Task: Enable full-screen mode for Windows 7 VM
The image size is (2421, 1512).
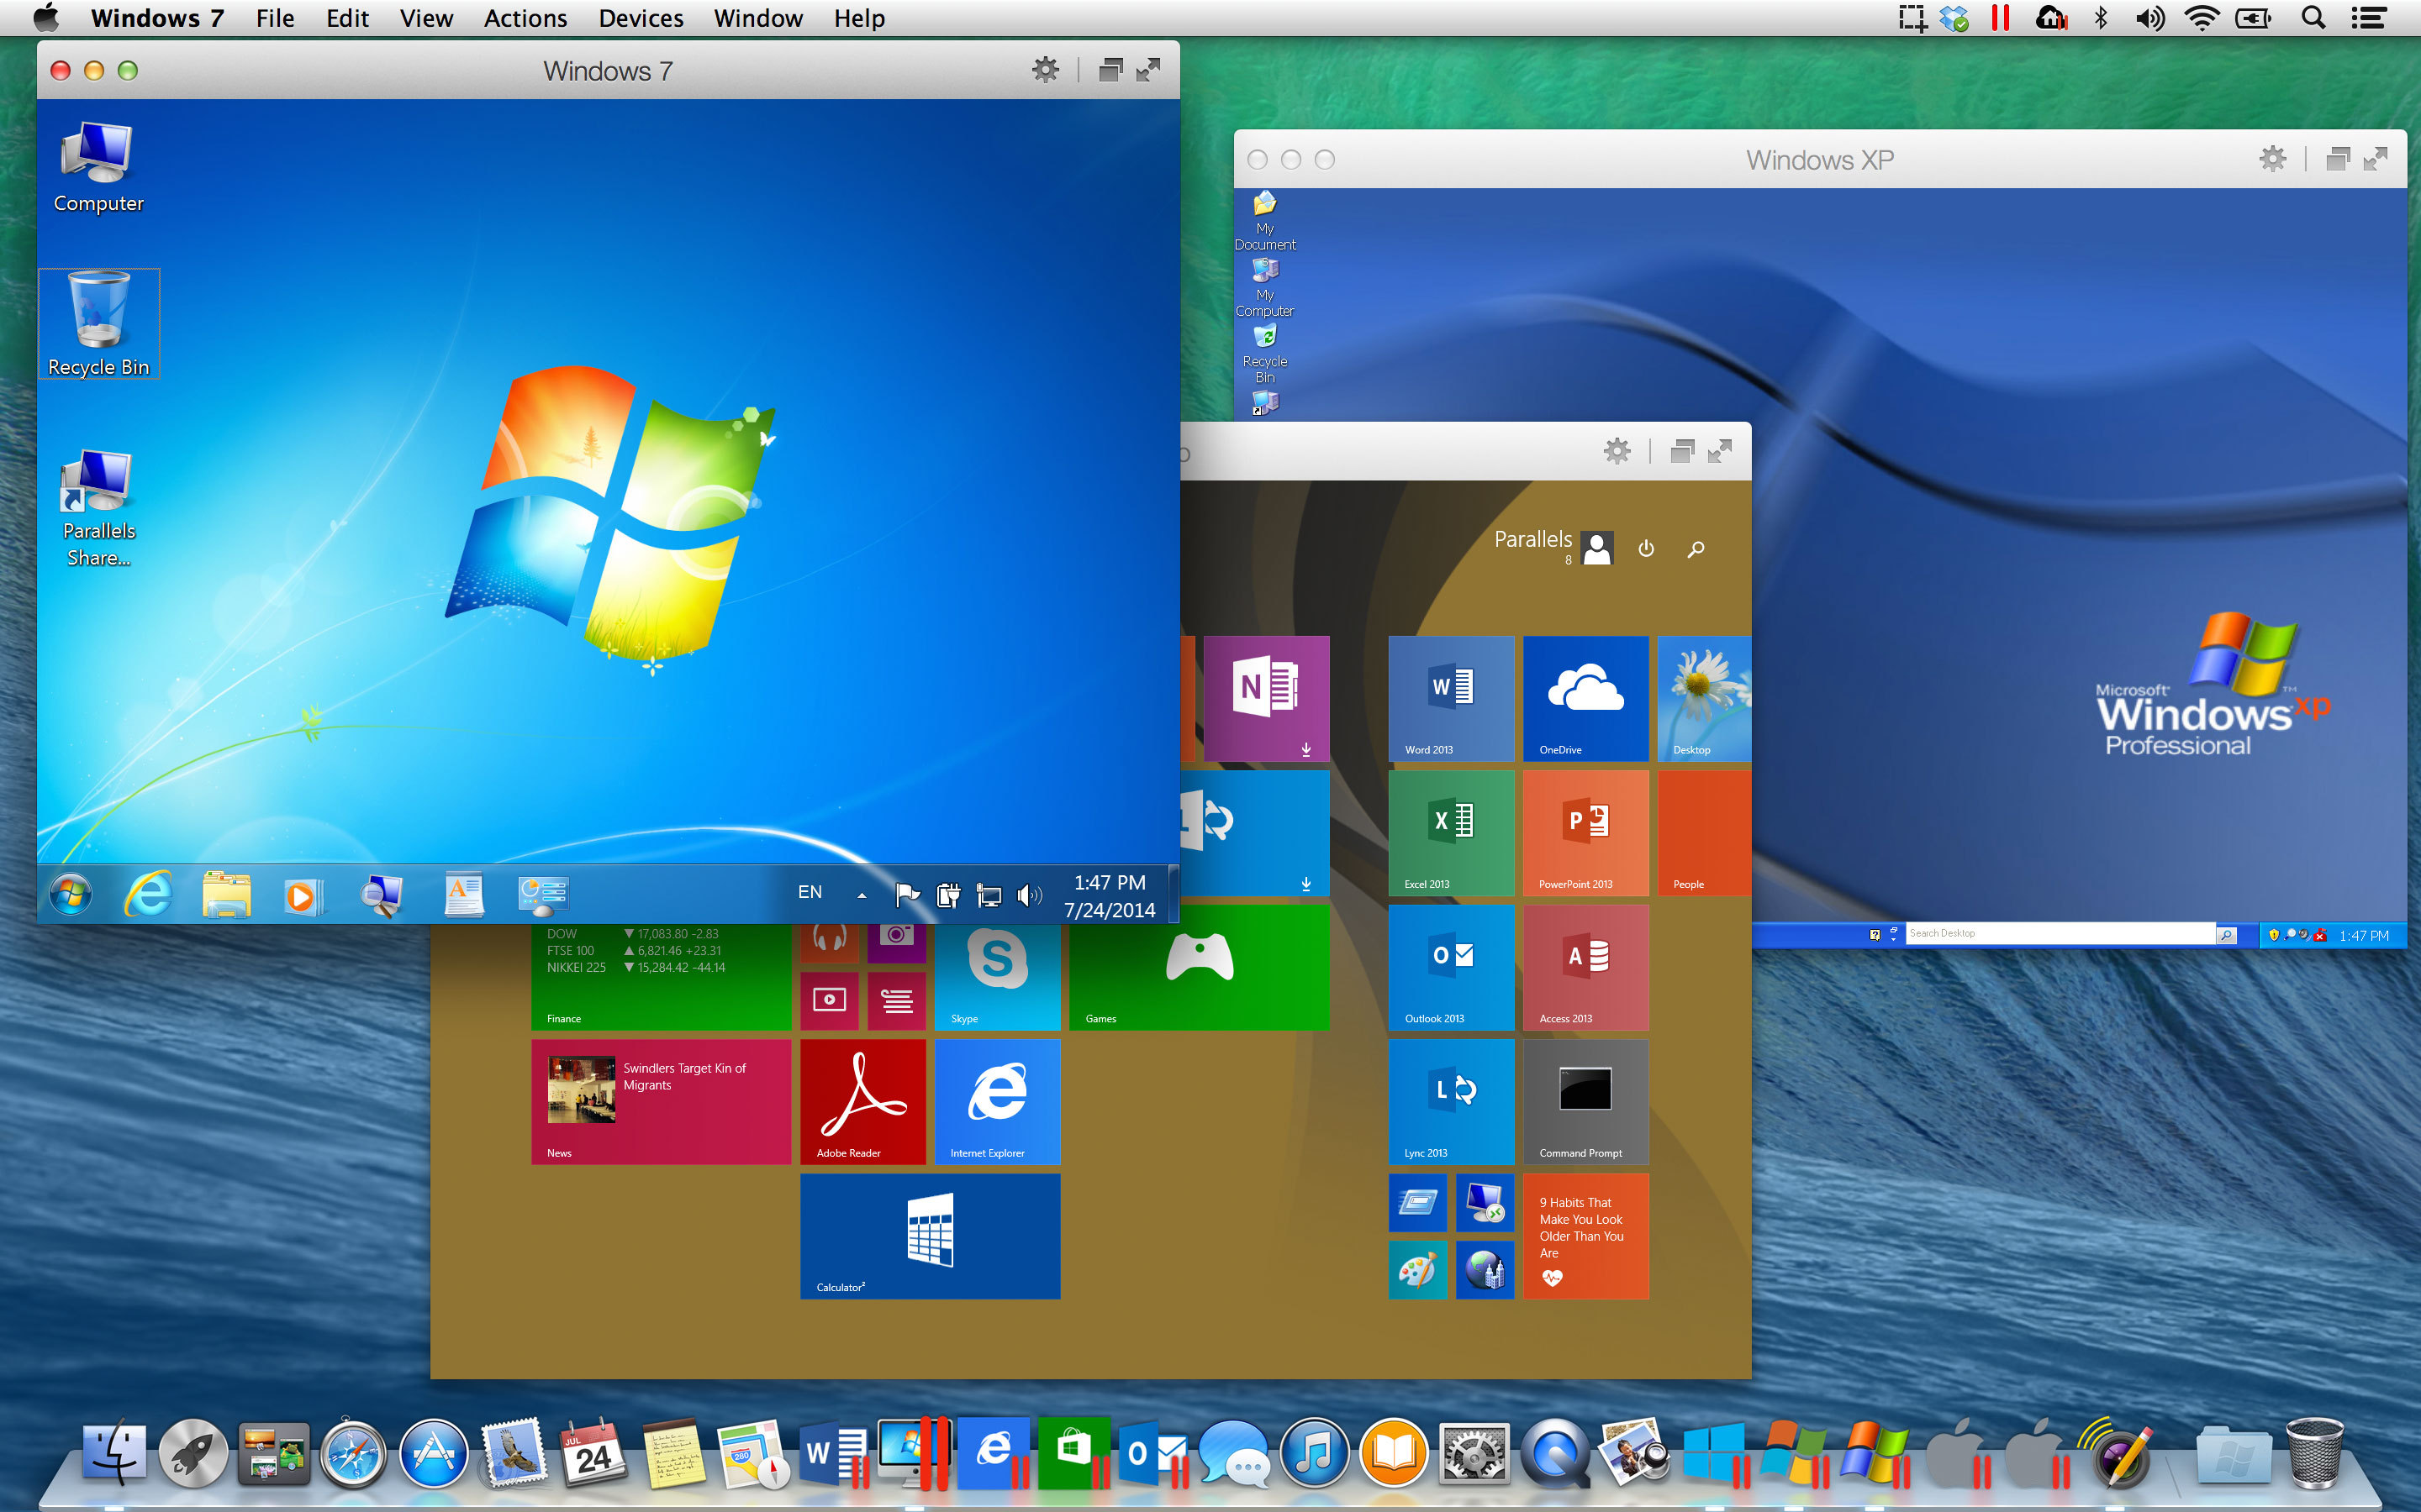Action: 1148,71
